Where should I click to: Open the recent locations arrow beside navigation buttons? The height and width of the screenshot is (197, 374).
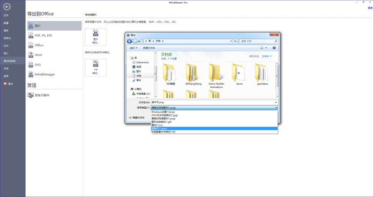pos(139,41)
